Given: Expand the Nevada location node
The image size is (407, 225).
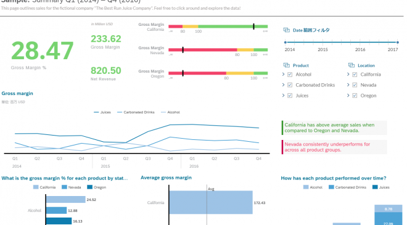Looking at the screenshot, I should [348, 85].
